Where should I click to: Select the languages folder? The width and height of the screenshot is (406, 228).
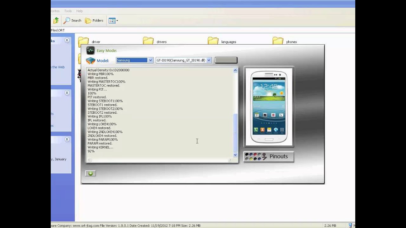coord(222,41)
